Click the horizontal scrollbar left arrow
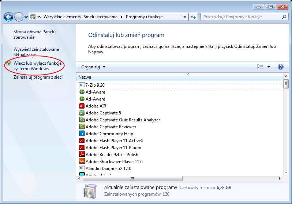The image size is (292, 204). coord(79,178)
